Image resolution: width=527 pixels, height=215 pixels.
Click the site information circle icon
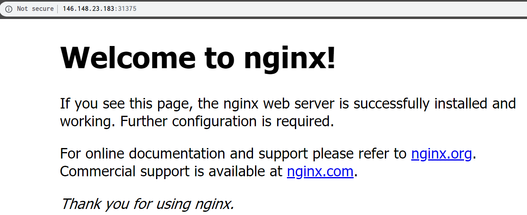coord(9,9)
